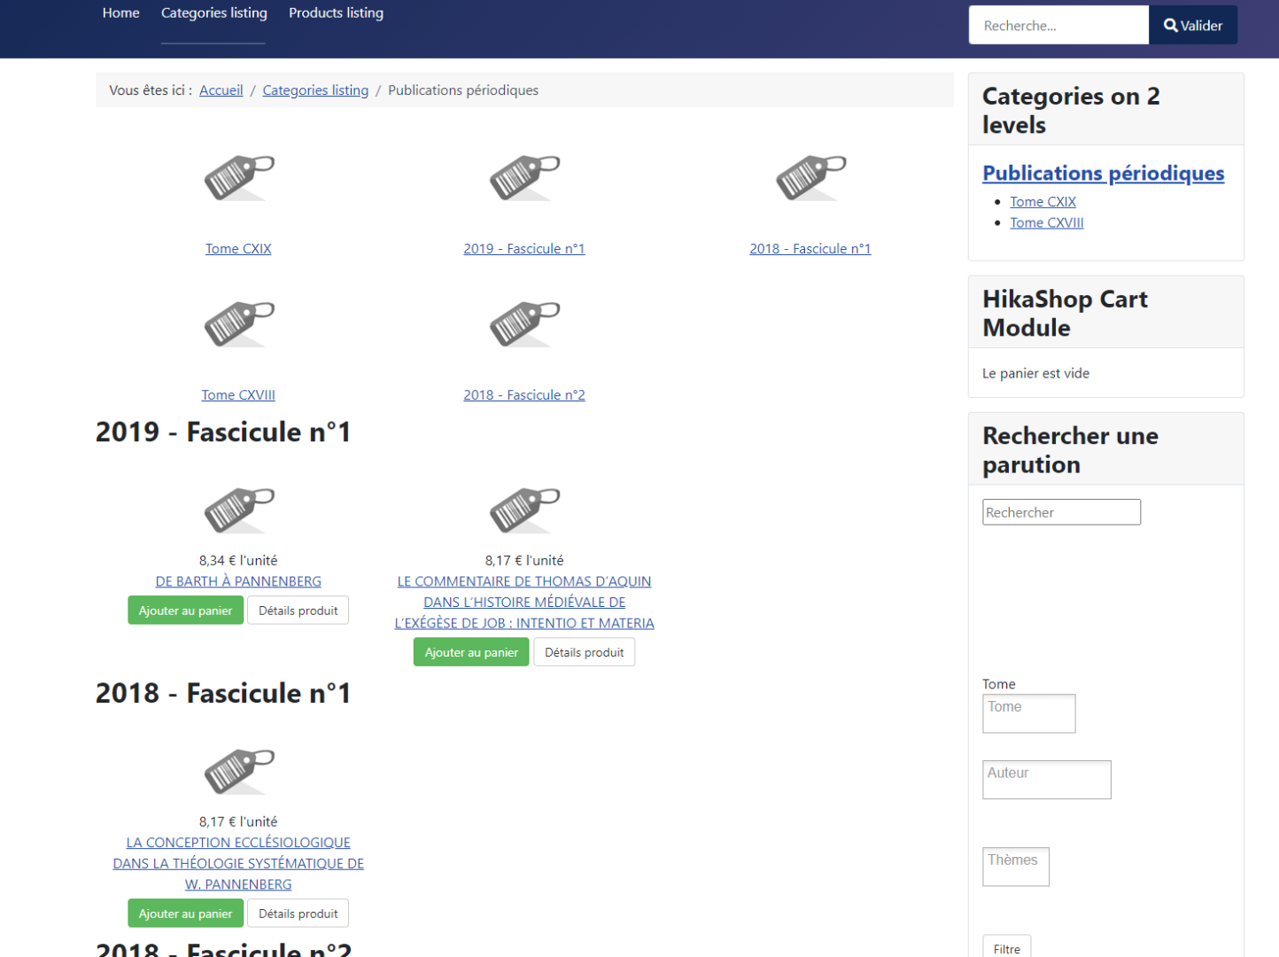This screenshot has height=957, width=1279.
Task: Open LA CONCEPTION ECCLÉSIOLOGIQUE product link
Action: point(238,864)
